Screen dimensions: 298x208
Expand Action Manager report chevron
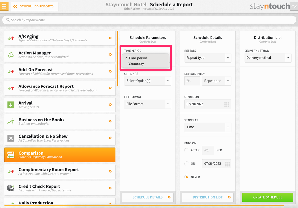[110, 54]
